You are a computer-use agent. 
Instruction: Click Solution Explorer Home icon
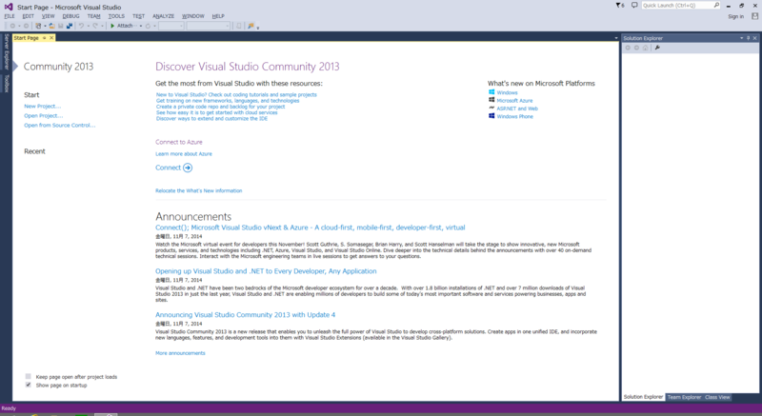tap(646, 48)
